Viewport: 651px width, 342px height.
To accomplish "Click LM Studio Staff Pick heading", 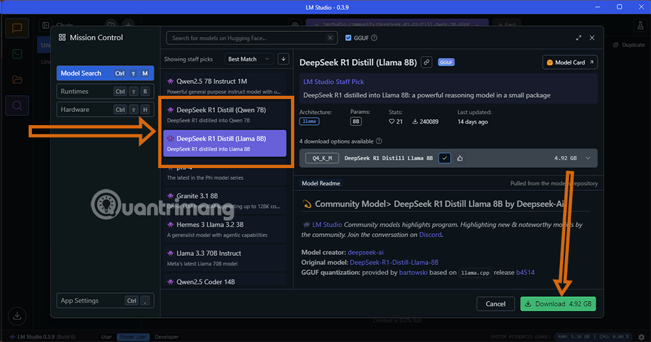I will coord(333,82).
